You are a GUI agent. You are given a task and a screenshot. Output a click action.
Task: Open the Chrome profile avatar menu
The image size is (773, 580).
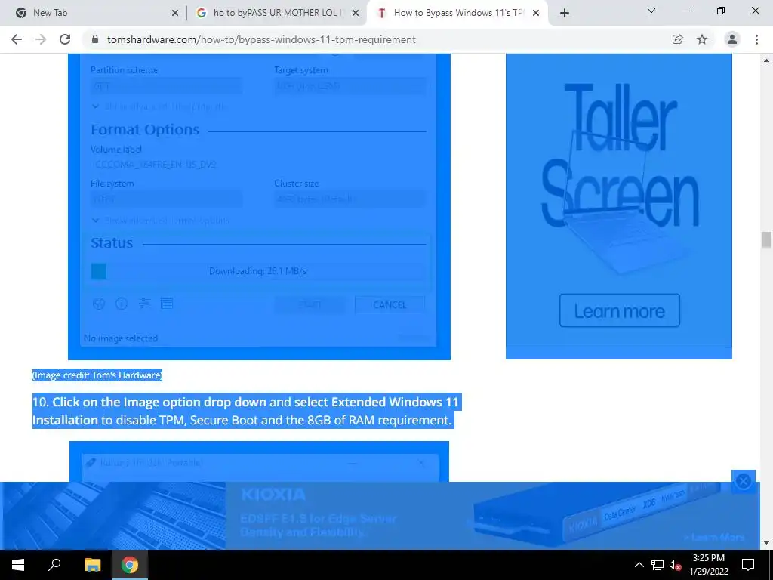coord(732,39)
